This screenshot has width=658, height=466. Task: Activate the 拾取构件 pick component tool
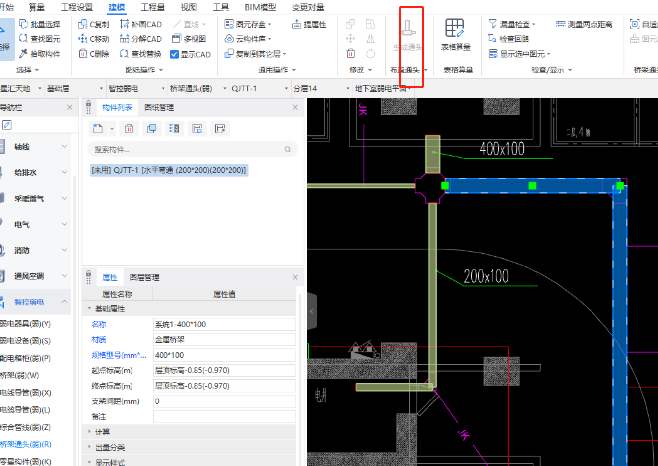[x=39, y=54]
